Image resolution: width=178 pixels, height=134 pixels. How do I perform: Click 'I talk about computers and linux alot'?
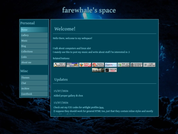72,48
